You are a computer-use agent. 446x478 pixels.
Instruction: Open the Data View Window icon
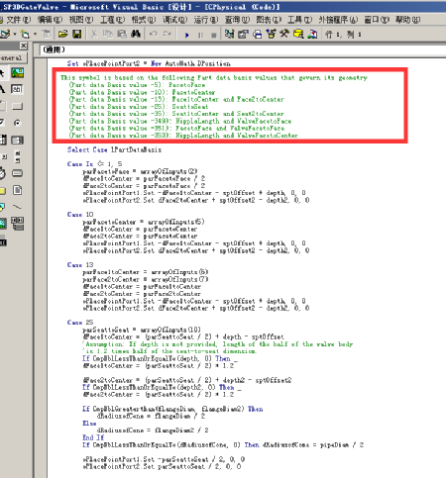(x=298, y=34)
